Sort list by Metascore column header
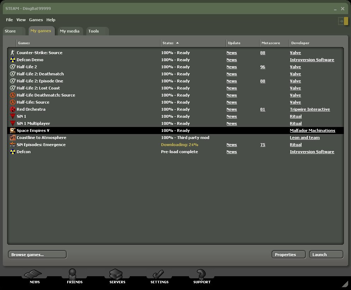The image size is (351, 290). point(271,43)
